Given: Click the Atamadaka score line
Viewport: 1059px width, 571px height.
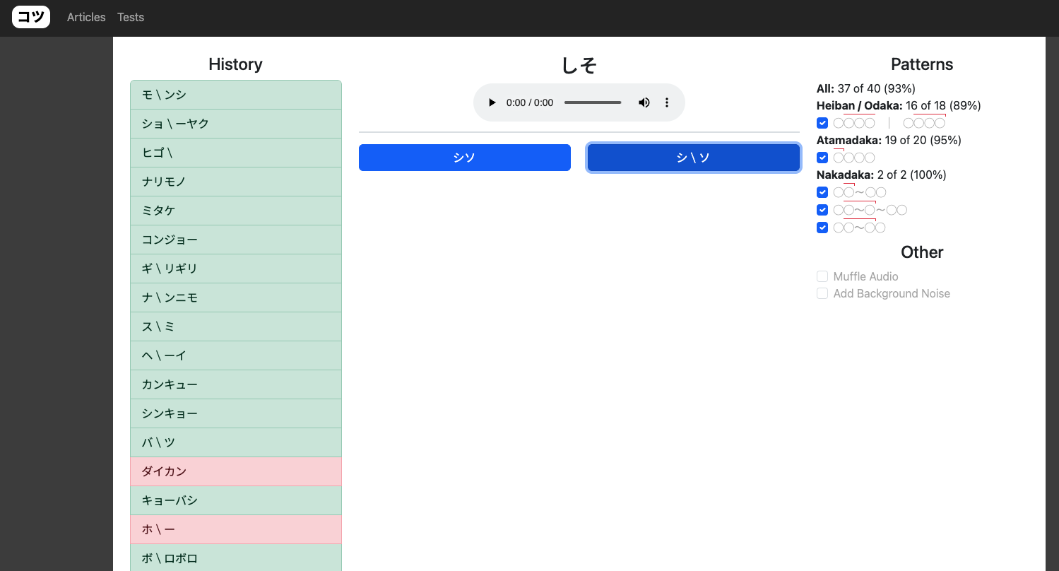Looking at the screenshot, I should (889, 140).
